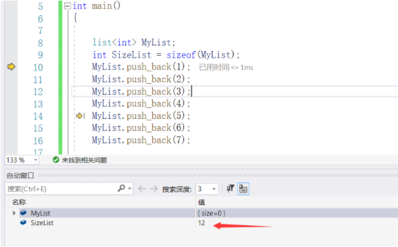Click the int main() declaration text
The height and width of the screenshot is (247, 398).
(x=96, y=6)
